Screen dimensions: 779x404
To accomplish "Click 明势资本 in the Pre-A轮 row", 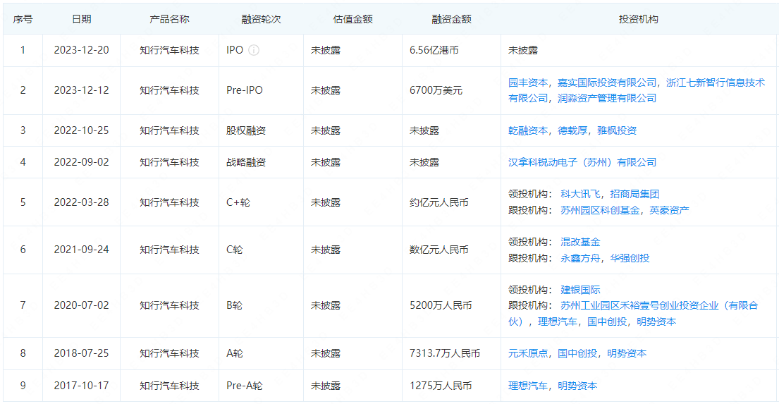I will 577,386.
